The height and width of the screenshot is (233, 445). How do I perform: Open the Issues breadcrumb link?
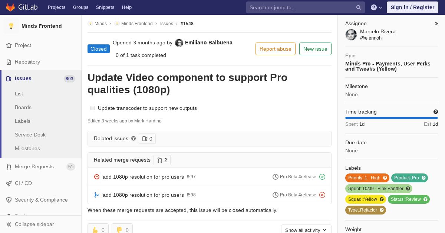tap(167, 24)
